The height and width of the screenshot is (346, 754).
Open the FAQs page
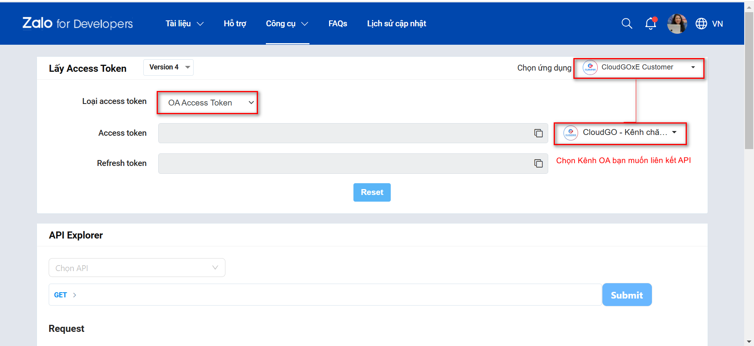point(338,24)
